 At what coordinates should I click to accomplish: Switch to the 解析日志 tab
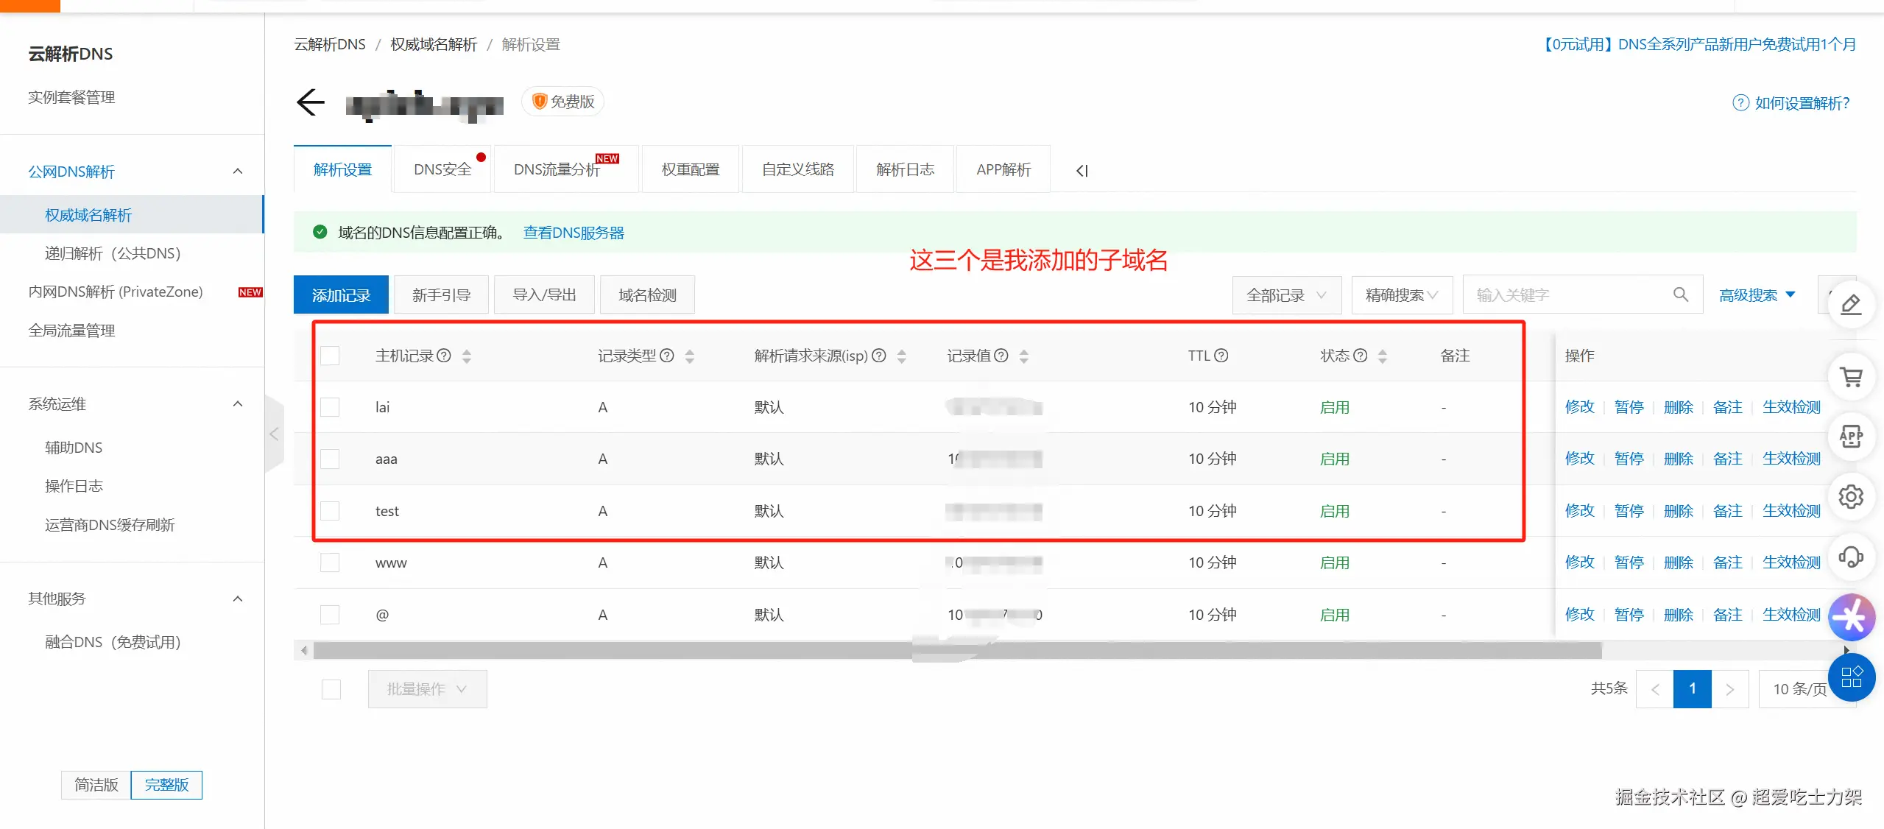click(905, 170)
